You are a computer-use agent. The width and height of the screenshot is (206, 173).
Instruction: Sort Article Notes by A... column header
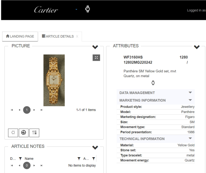pyautogui.click(x=86, y=159)
